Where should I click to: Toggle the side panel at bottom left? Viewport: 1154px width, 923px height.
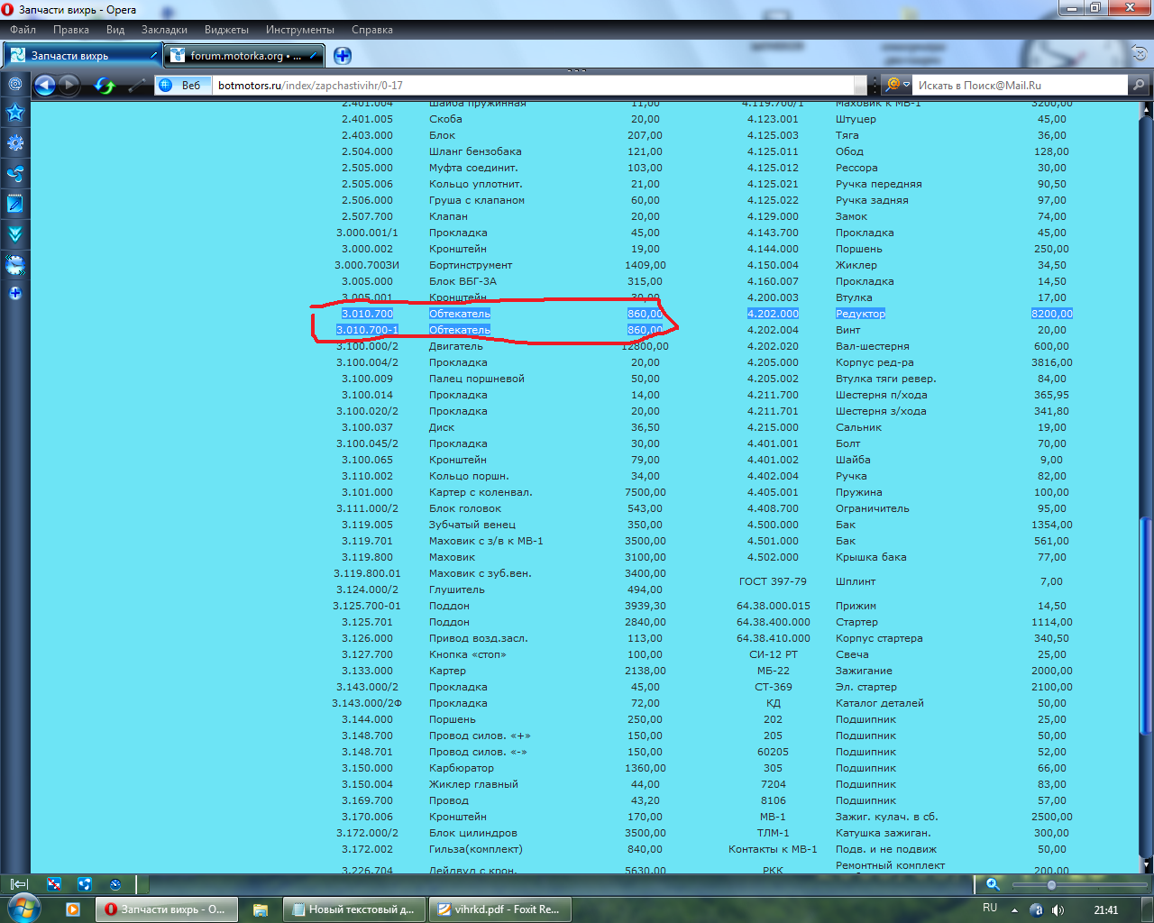tap(18, 884)
